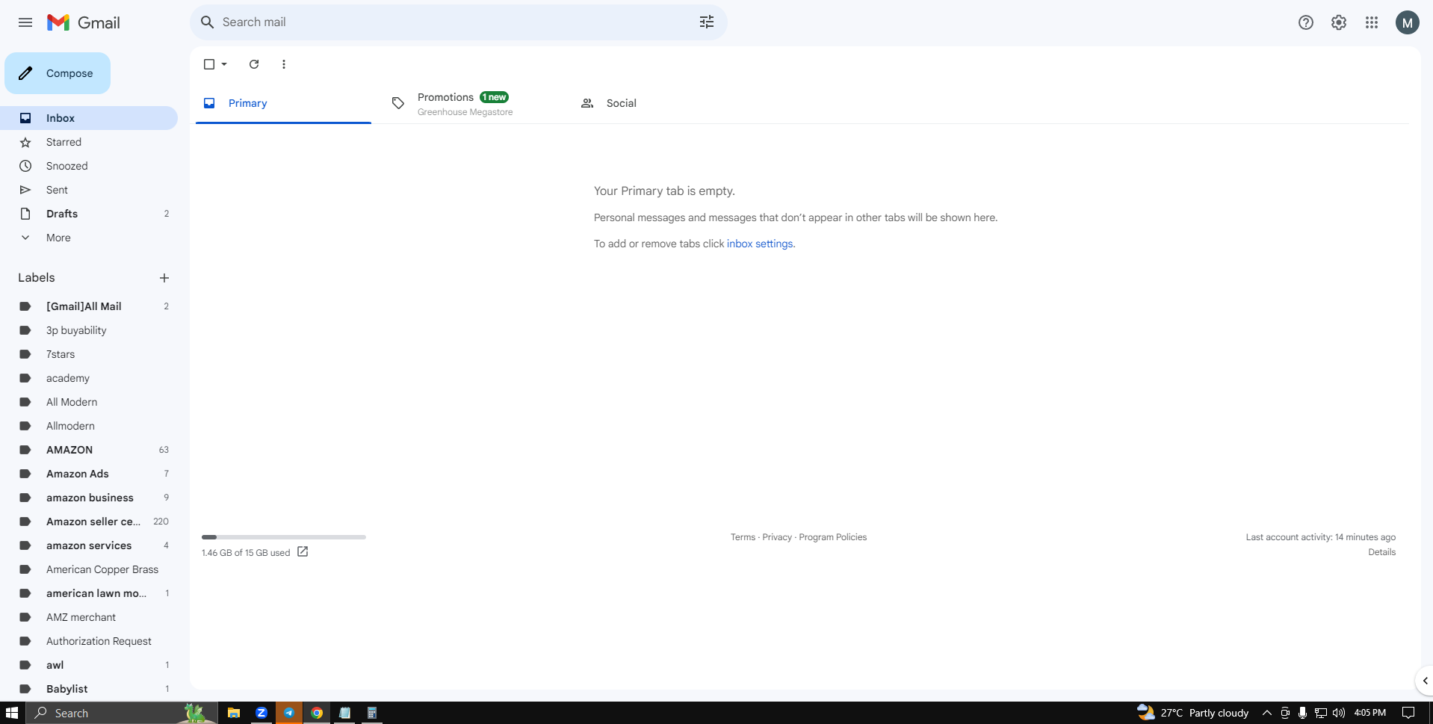Open the select dropdown arrow
1433x724 pixels.
pos(224,64)
